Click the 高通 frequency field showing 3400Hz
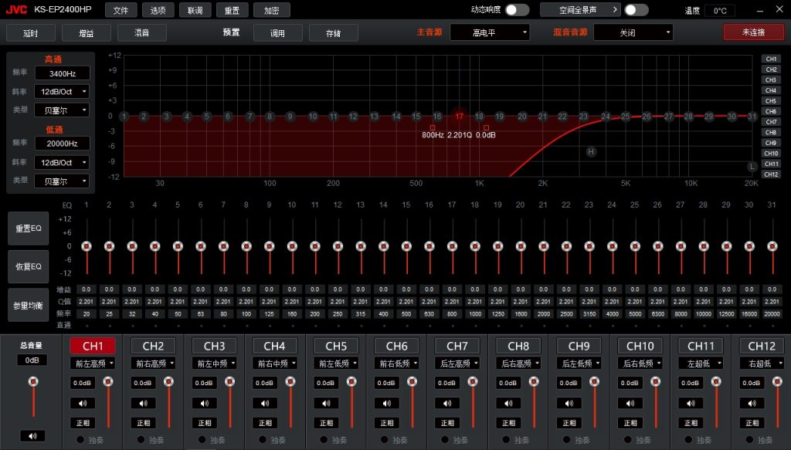This screenshot has width=791, height=450. click(x=63, y=73)
